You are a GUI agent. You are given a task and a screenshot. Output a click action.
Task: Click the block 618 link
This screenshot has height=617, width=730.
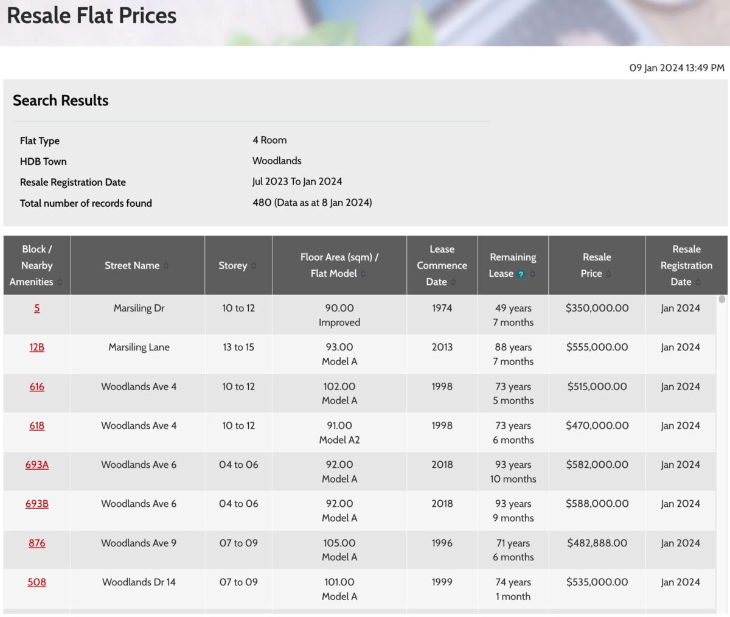pyautogui.click(x=36, y=425)
